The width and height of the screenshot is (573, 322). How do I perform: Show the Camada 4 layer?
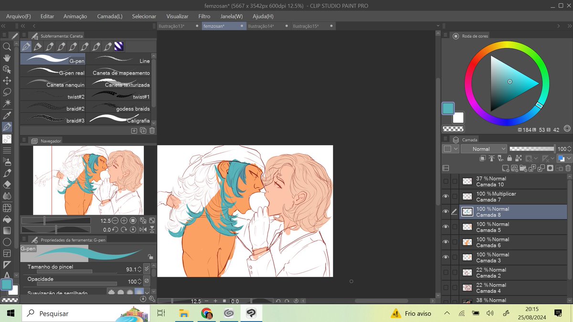click(446, 288)
